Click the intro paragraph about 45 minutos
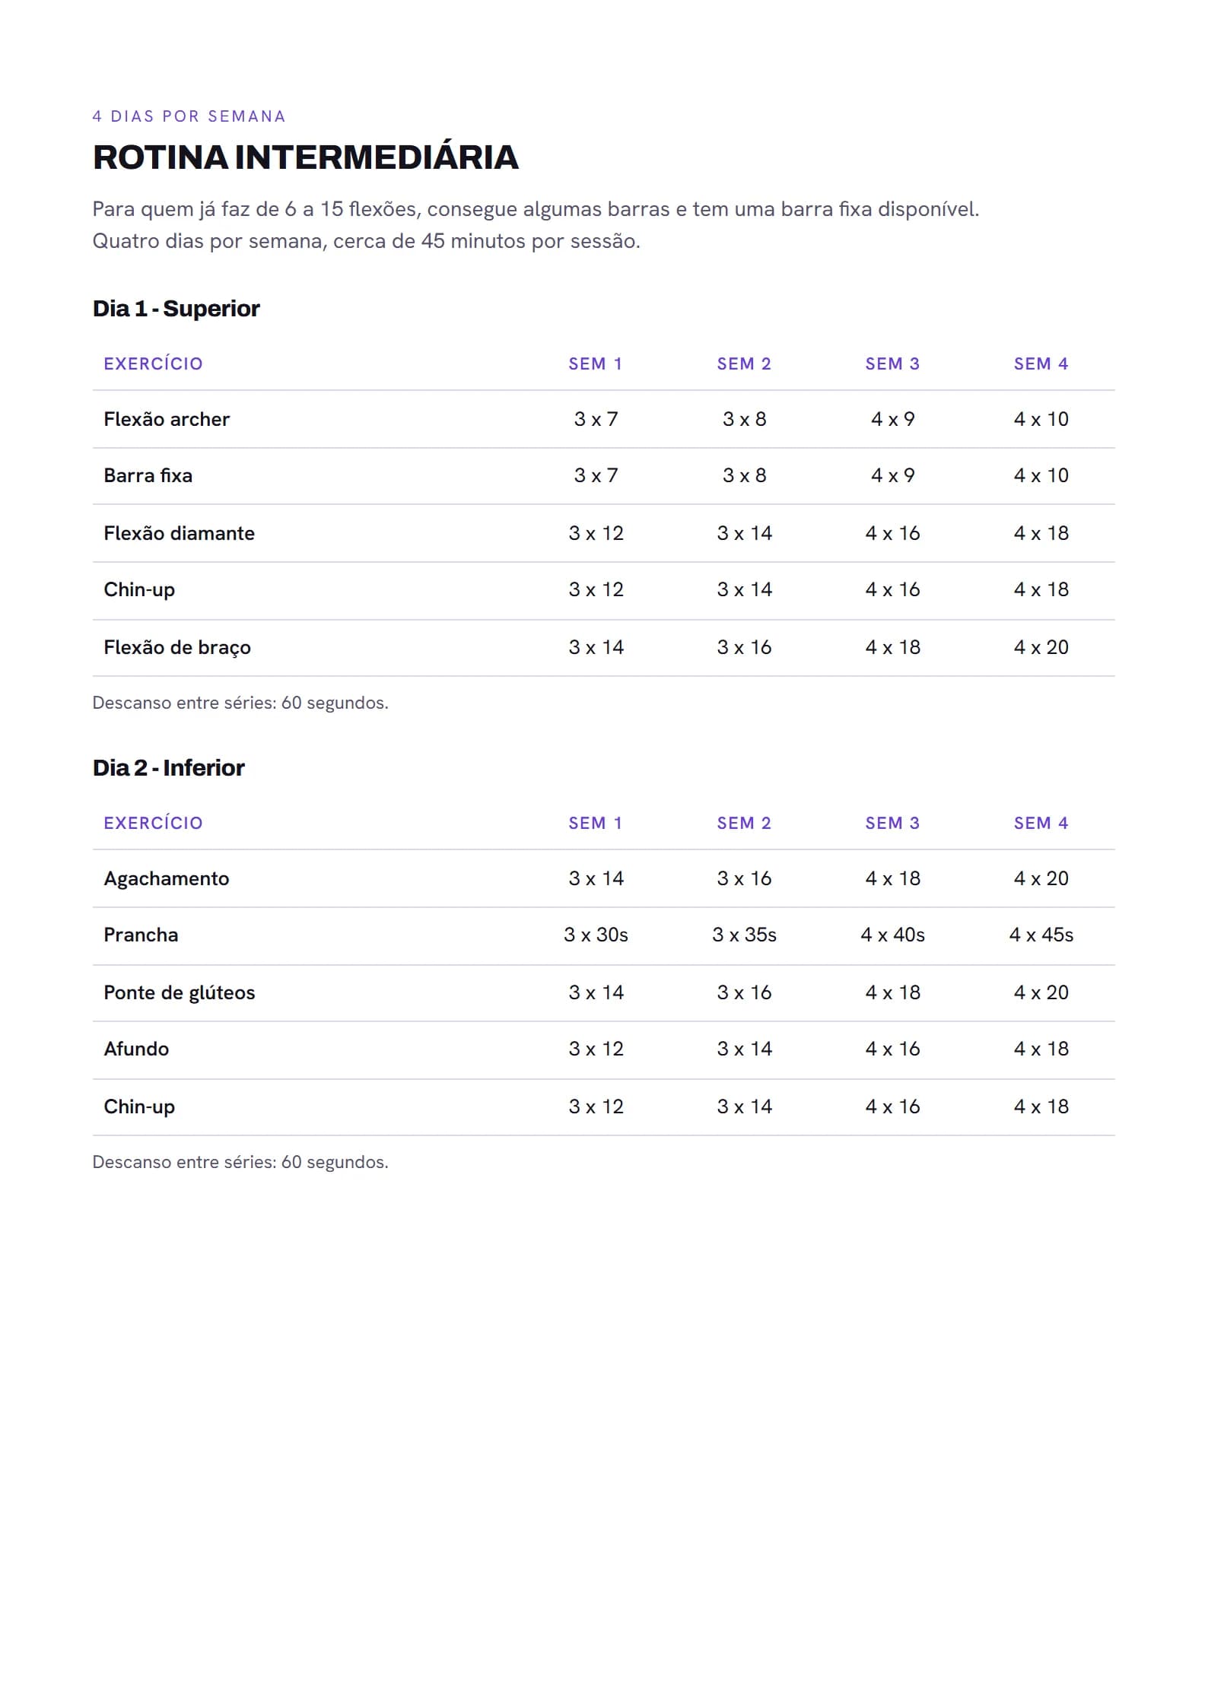Viewport: 1208px width, 1708px height. point(536,225)
